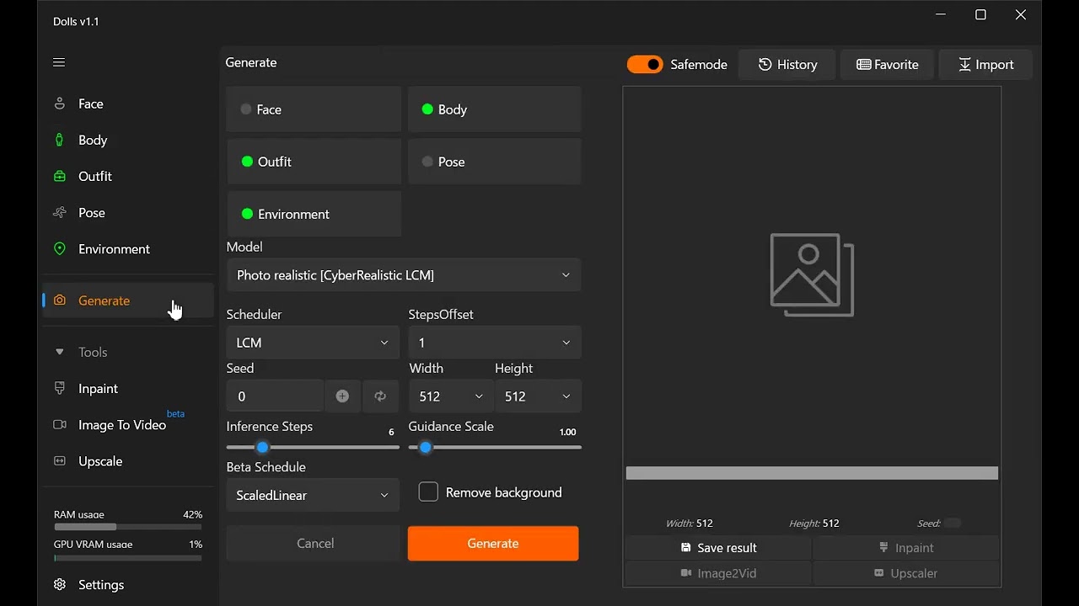Go to the Pose page in sidebar

126,212
